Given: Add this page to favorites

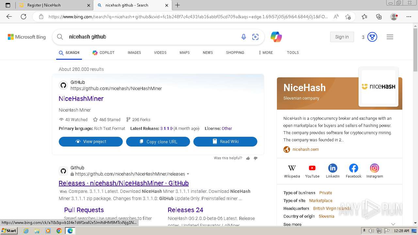Looking at the screenshot, I should coord(348,17).
